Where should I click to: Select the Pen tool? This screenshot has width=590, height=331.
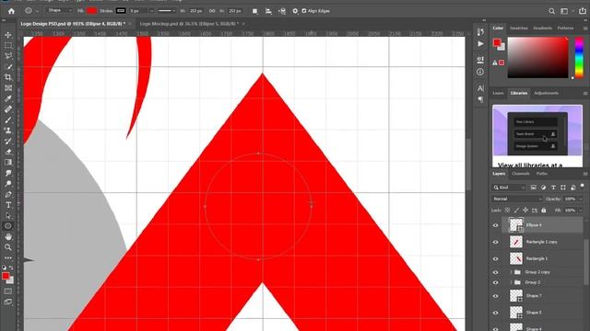(x=8, y=194)
